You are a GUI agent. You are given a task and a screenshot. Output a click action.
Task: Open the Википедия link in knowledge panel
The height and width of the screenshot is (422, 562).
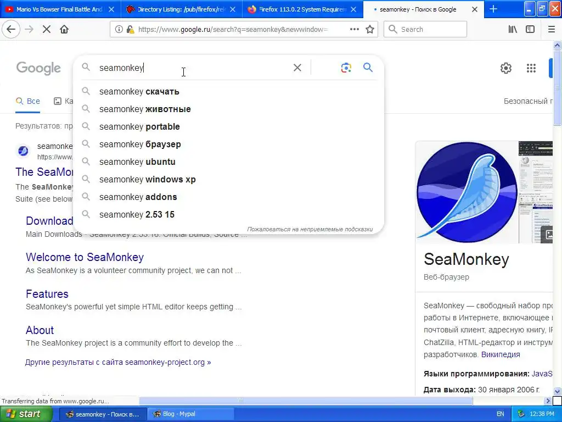pos(501,354)
